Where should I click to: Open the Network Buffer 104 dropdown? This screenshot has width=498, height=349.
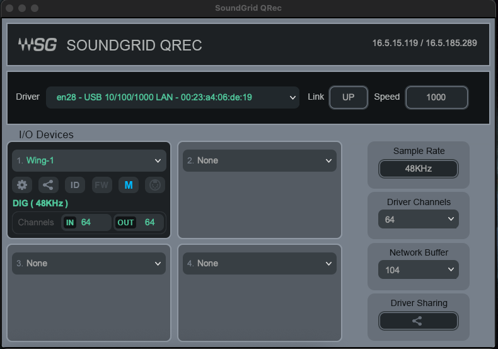(419, 269)
